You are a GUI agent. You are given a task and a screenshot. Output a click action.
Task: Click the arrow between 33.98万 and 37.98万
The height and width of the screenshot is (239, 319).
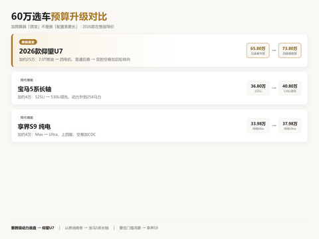pos(274,125)
